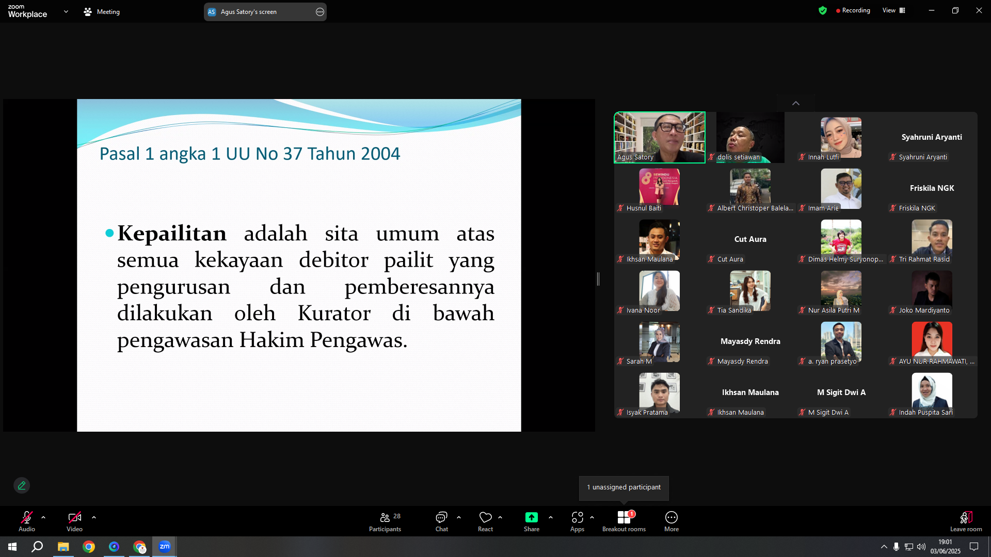Select Isyak Pratama participant tile
This screenshot has width=991, height=557.
click(x=660, y=392)
